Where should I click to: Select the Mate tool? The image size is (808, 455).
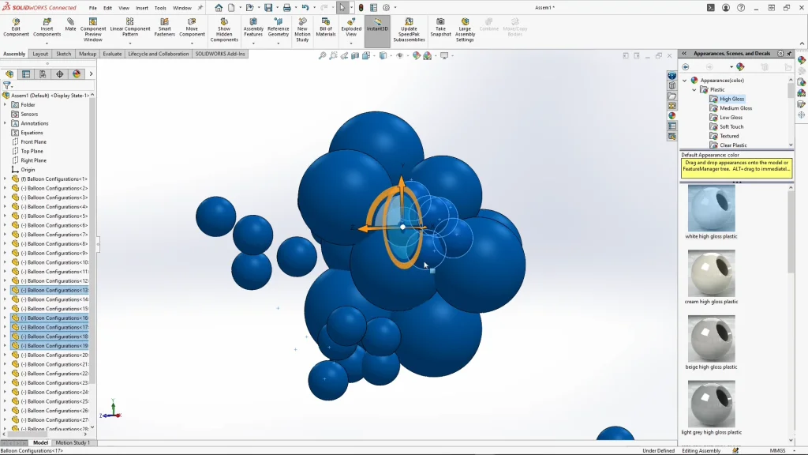tap(70, 24)
